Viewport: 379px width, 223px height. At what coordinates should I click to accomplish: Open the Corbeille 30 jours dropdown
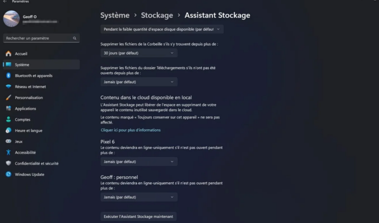[139, 53]
